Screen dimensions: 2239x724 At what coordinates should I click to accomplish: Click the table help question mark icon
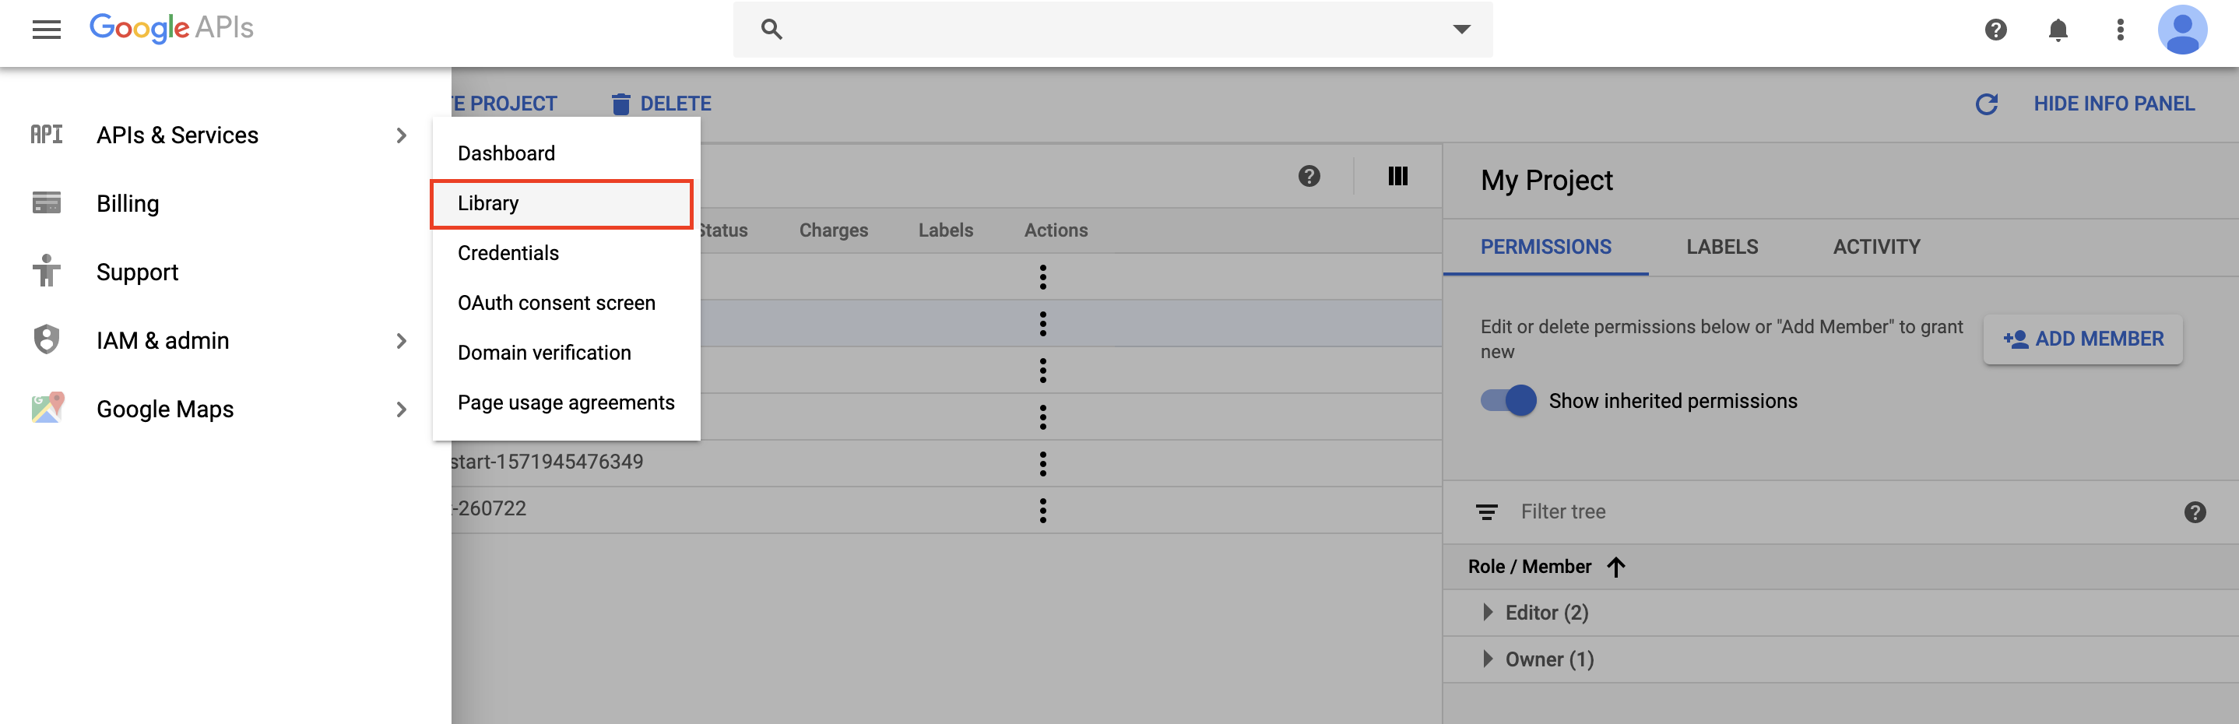[1309, 177]
